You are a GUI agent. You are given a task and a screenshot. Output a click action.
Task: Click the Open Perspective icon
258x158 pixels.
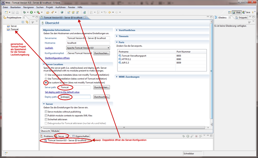(230, 12)
